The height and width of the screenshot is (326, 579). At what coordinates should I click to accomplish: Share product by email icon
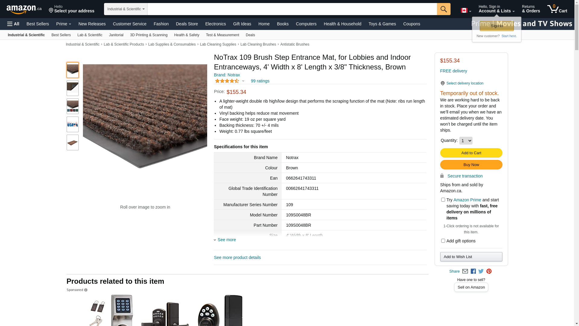tap(465, 271)
